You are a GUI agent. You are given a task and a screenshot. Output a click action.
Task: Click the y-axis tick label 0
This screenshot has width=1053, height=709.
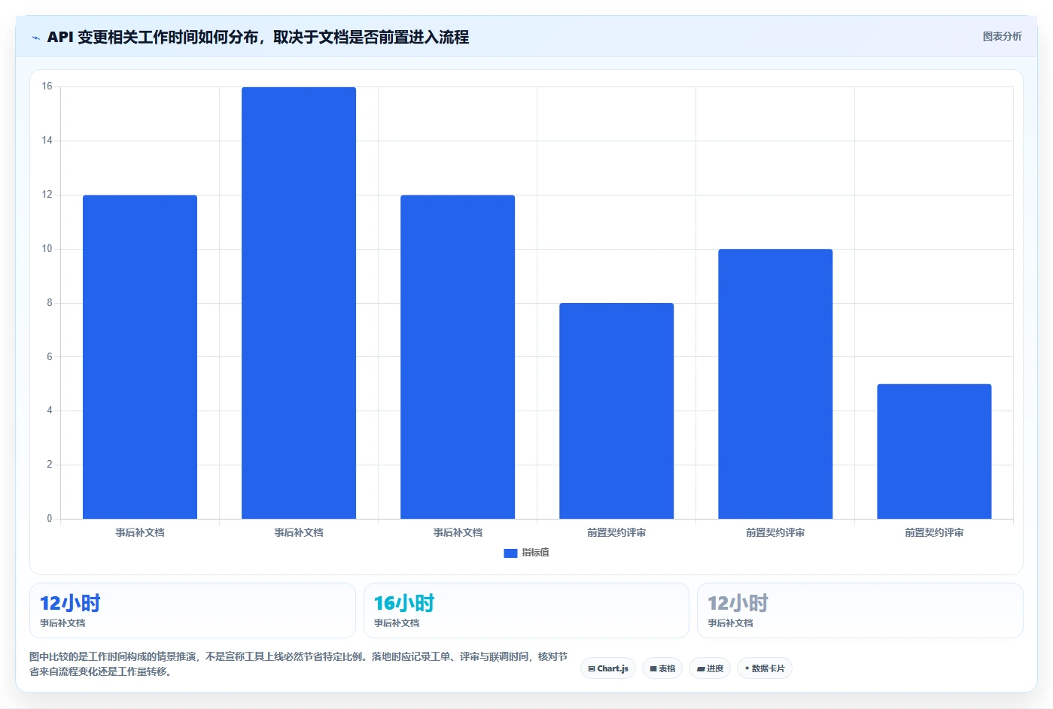tap(50, 519)
